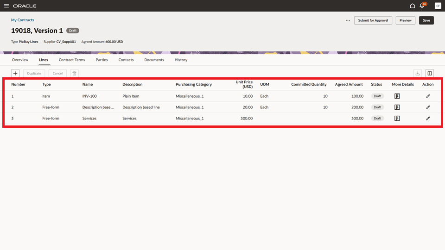Select the Services name cell in line 3
Screen dimensions: 445x250
click(x=89, y=118)
